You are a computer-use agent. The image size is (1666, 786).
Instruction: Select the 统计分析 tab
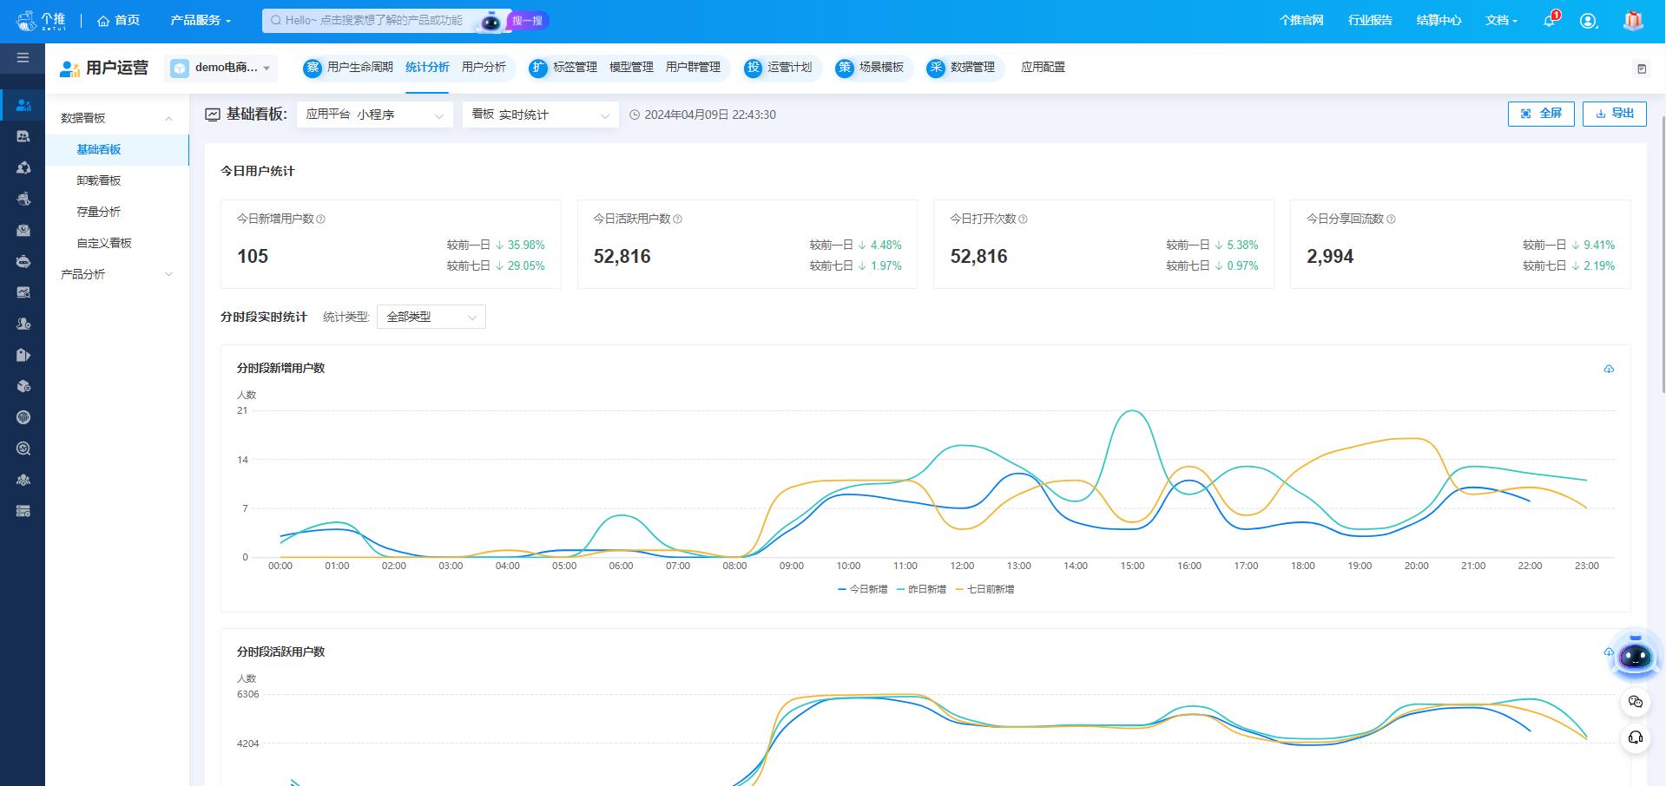427,67
